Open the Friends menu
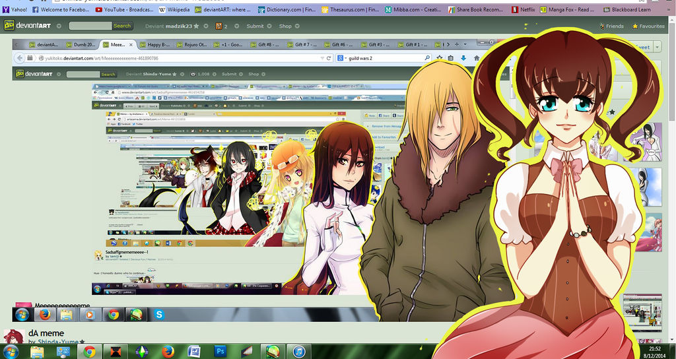 [611, 26]
